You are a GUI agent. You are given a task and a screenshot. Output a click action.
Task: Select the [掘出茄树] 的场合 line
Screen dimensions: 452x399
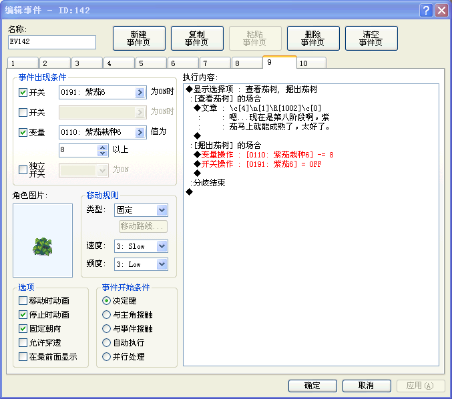point(226,145)
